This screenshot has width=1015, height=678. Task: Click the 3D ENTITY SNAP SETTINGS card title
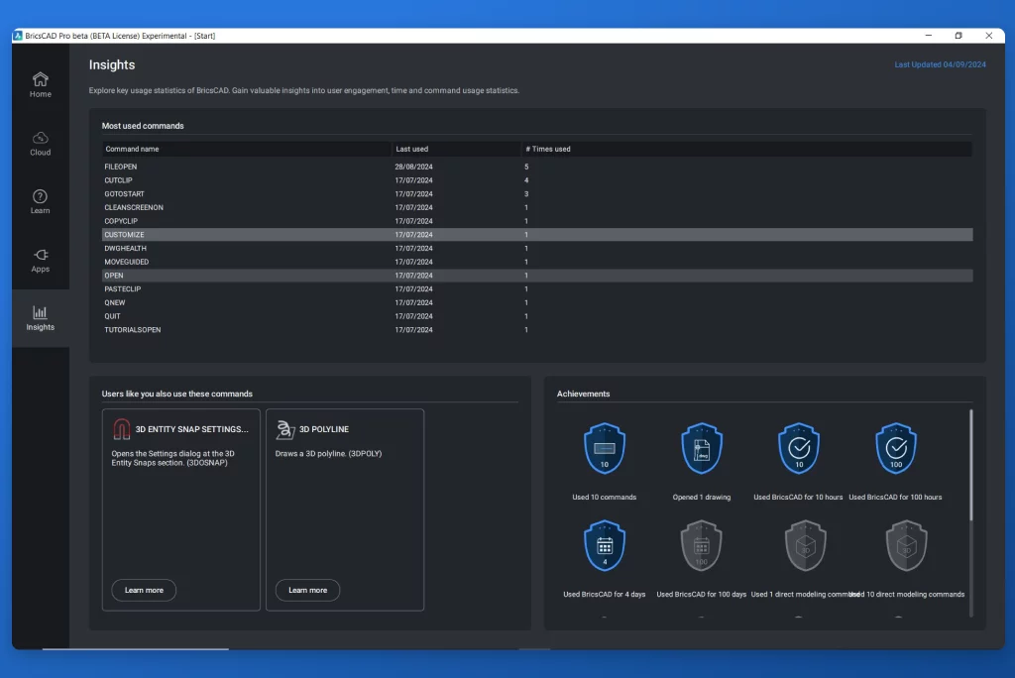pyautogui.click(x=191, y=429)
